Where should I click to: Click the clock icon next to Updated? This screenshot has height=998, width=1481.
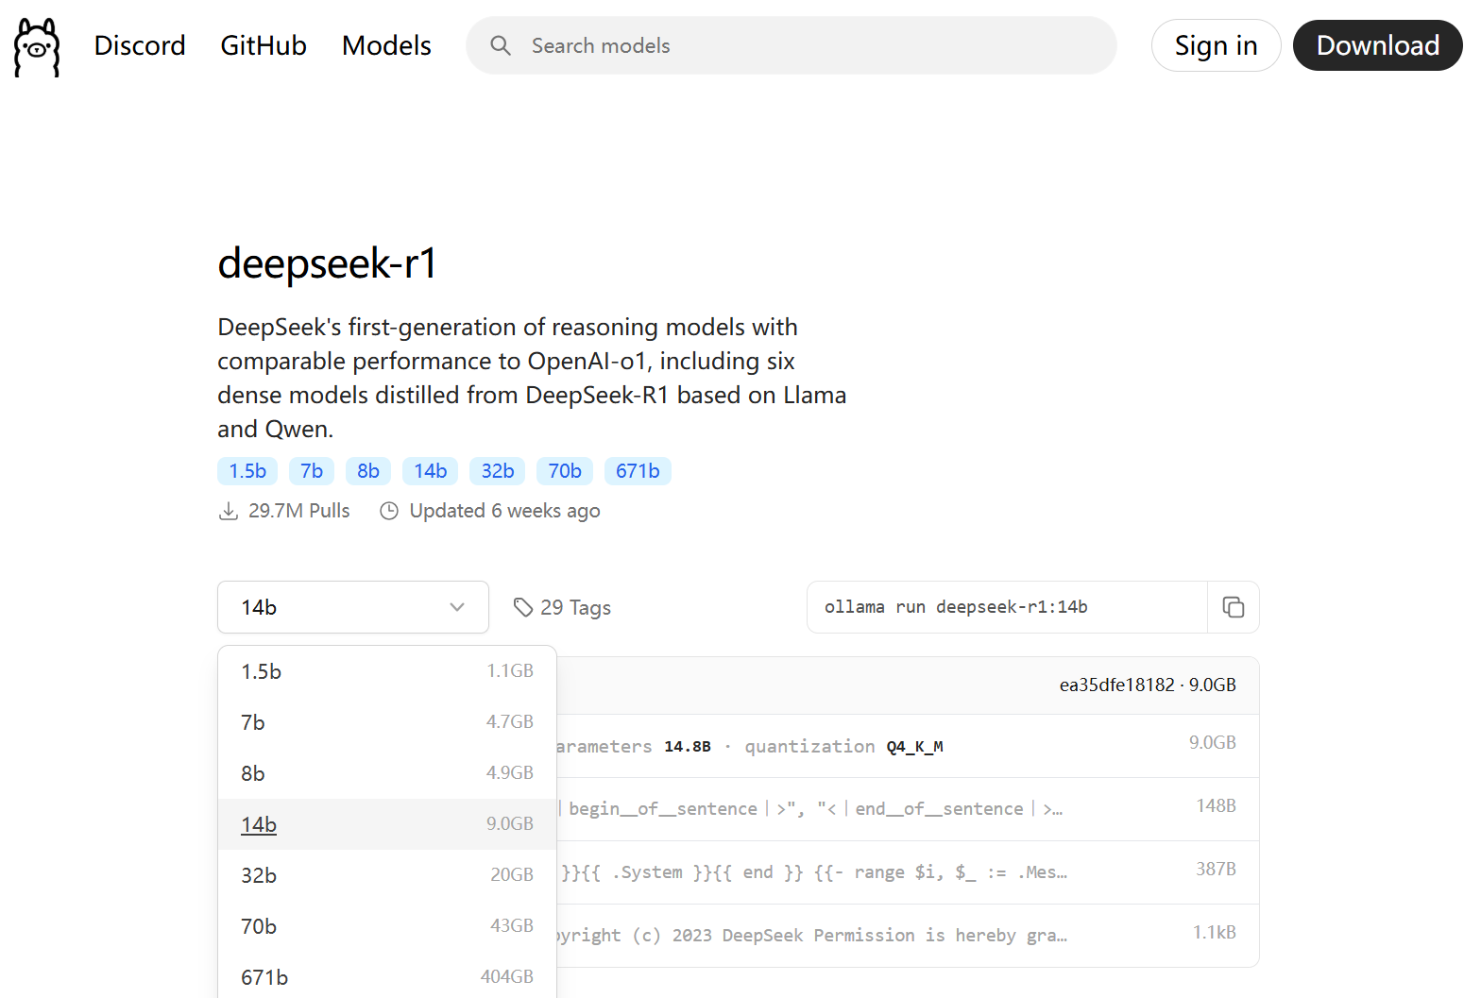click(389, 511)
